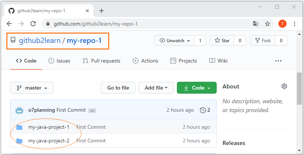Screen dimensions: 304x155
Task: Open the my-repo-1 repository link
Action: pyautogui.click(x=84, y=41)
